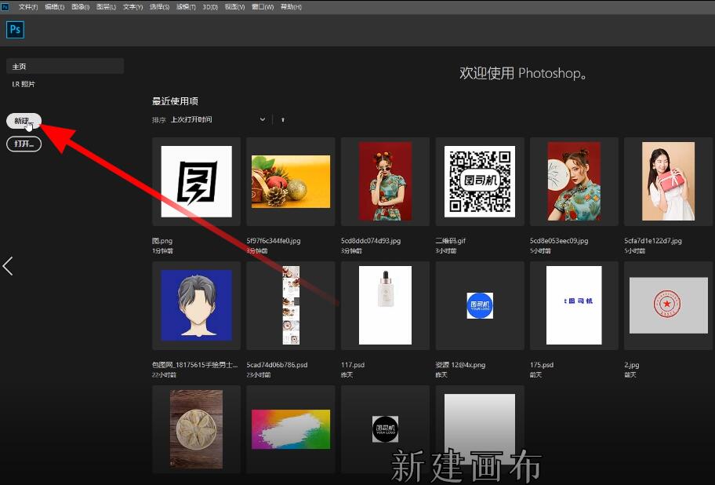Click the file name 5cd8e053eec09.jpg

click(x=559, y=241)
